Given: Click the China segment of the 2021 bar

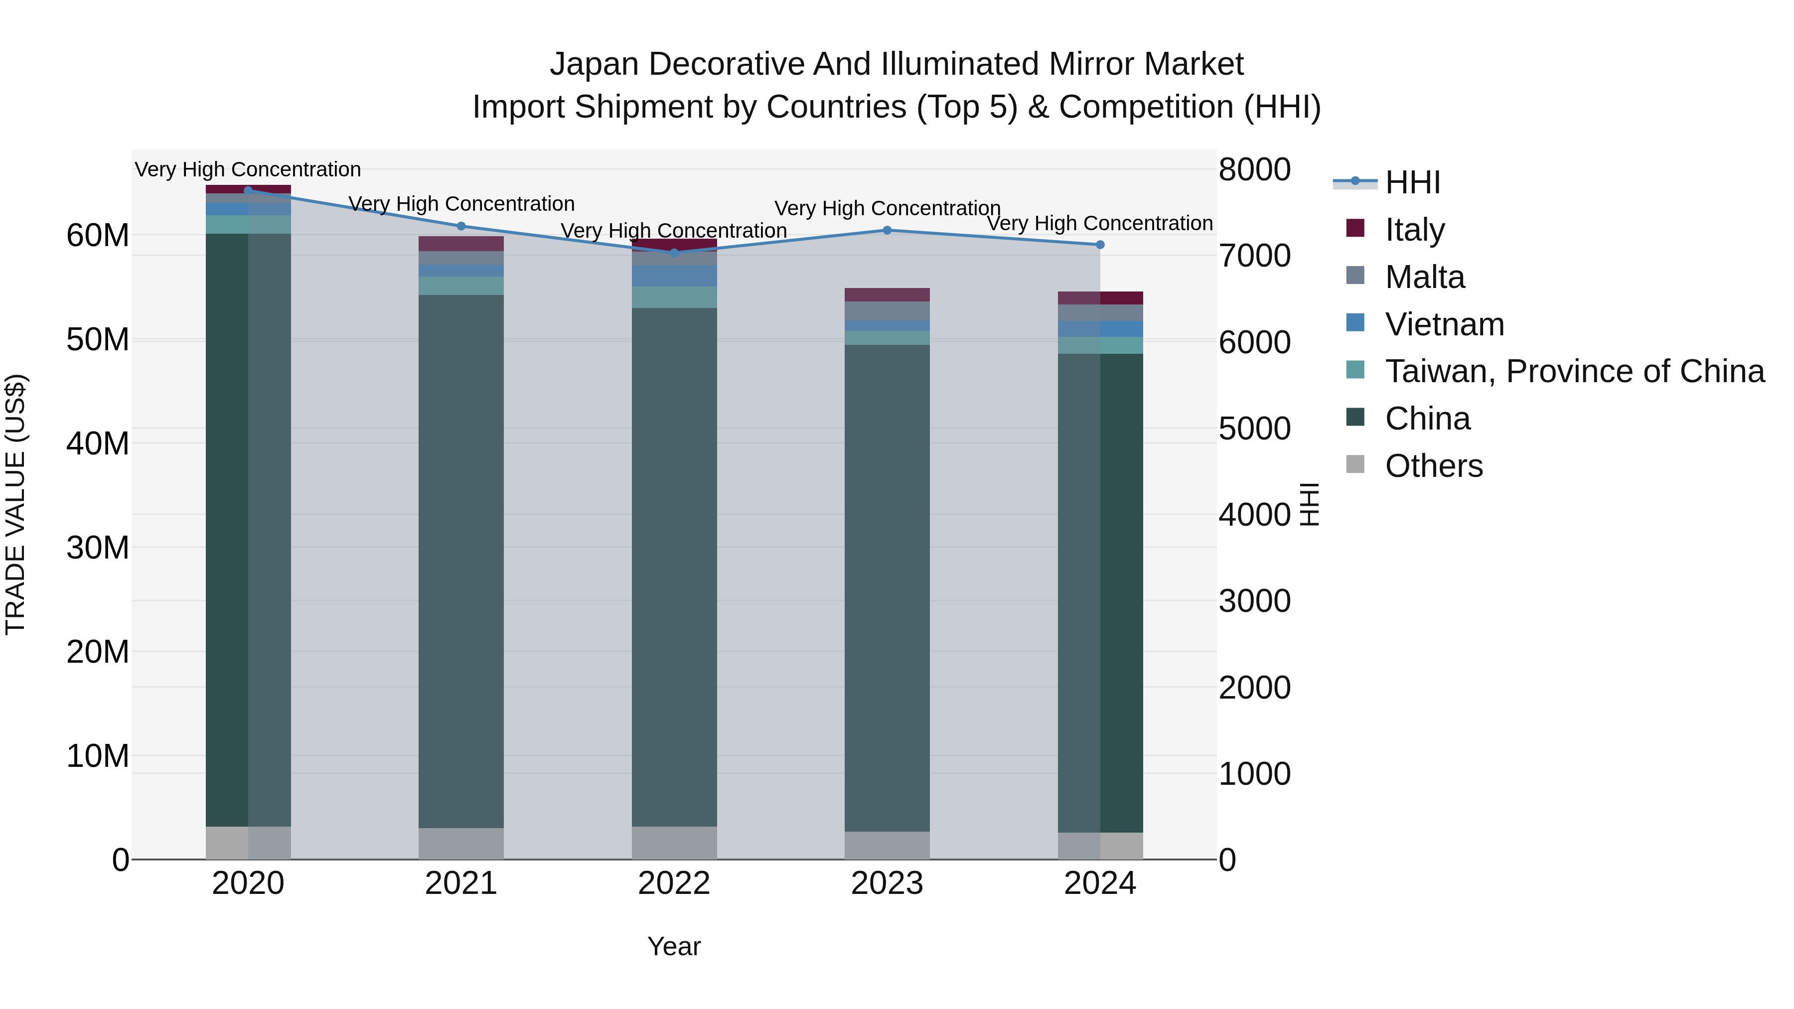Looking at the screenshot, I should pos(461,561).
